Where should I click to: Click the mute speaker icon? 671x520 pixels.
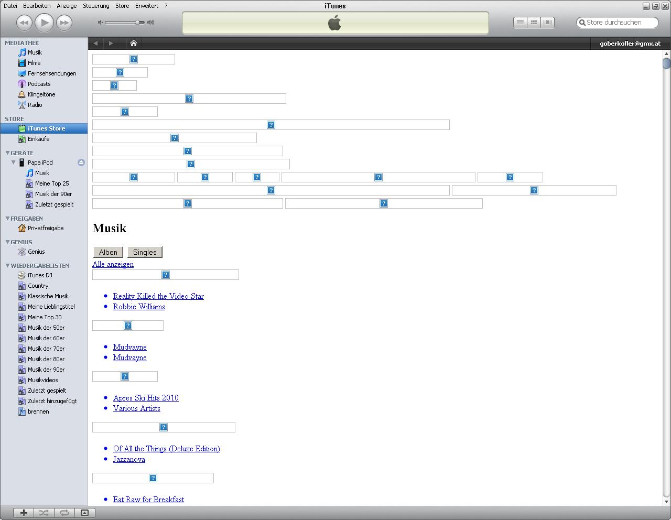(100, 23)
